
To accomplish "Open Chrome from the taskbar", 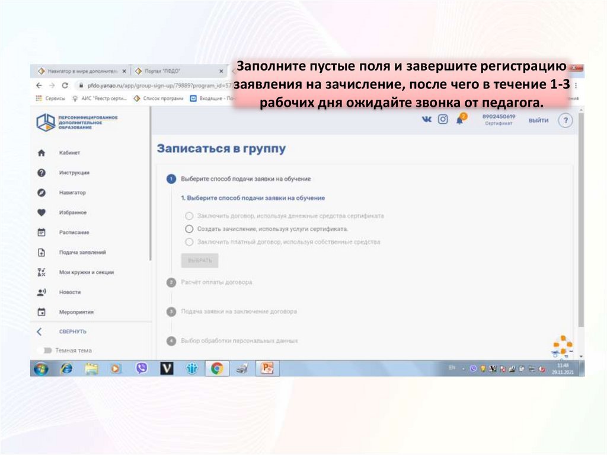I will point(217,368).
